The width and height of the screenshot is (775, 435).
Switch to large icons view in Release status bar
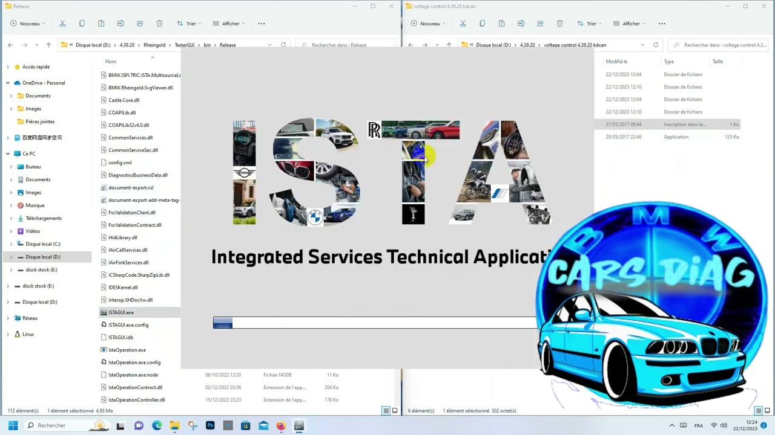395,411
